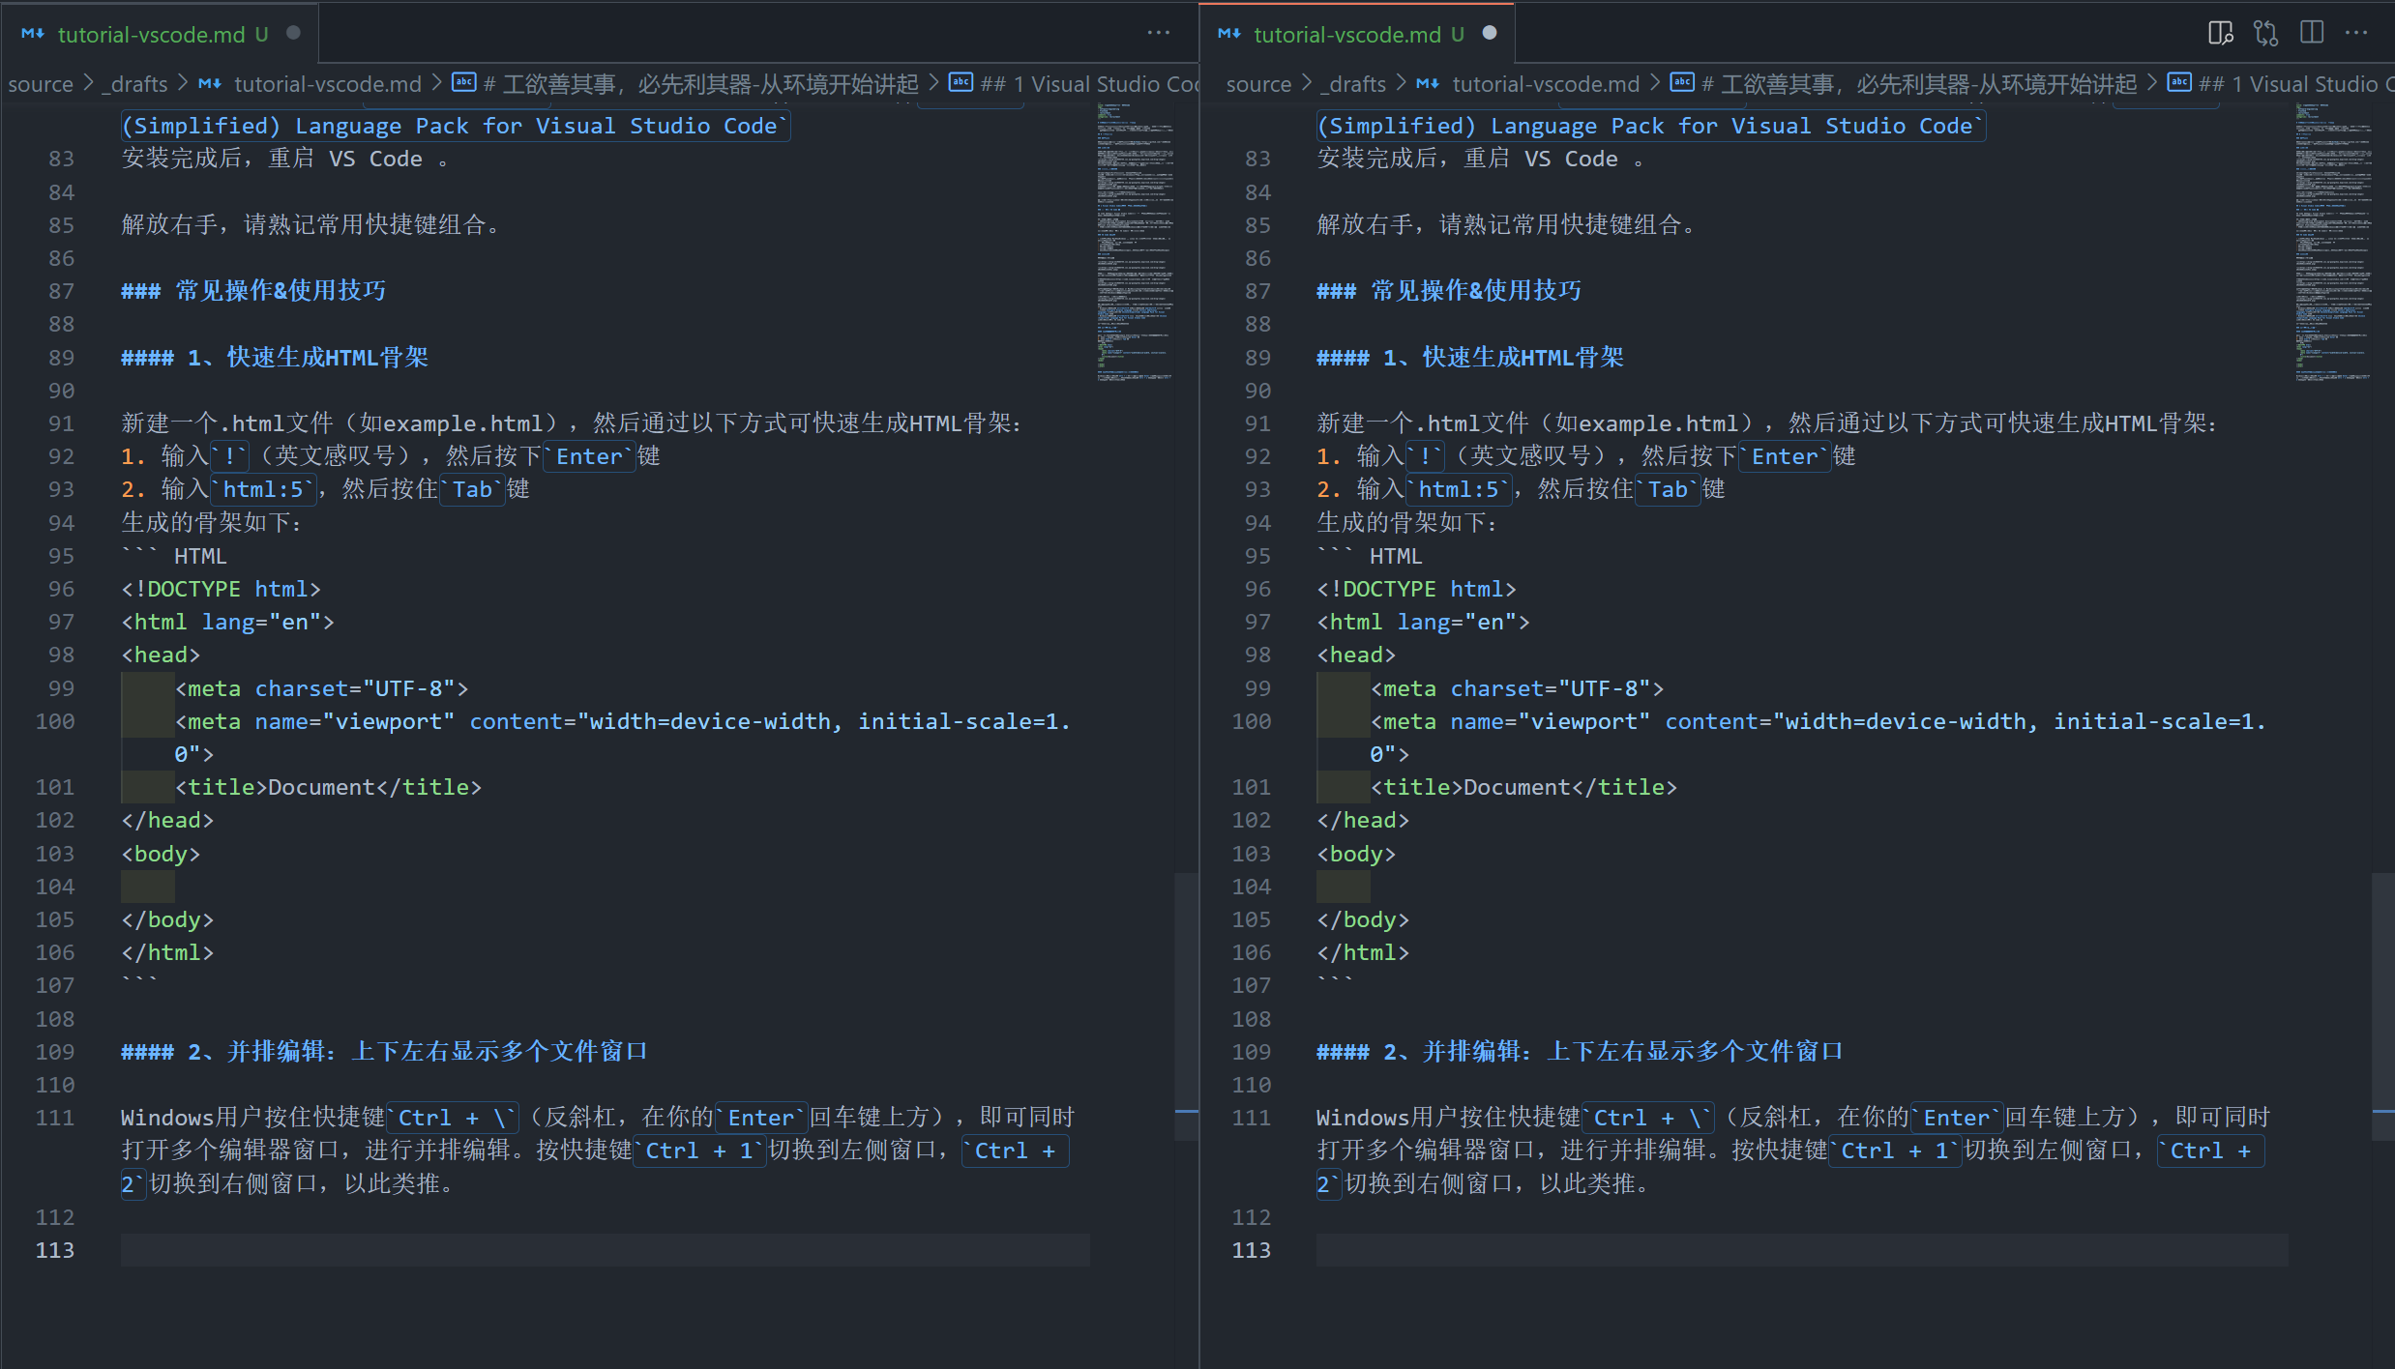This screenshot has height=1369, width=2395.
Task: Open Markdown preview to the side
Action: point(2220,34)
